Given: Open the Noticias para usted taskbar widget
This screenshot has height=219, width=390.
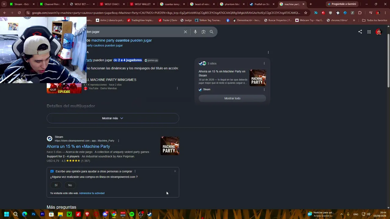Looking at the screenshot, I should click(x=321, y=214).
